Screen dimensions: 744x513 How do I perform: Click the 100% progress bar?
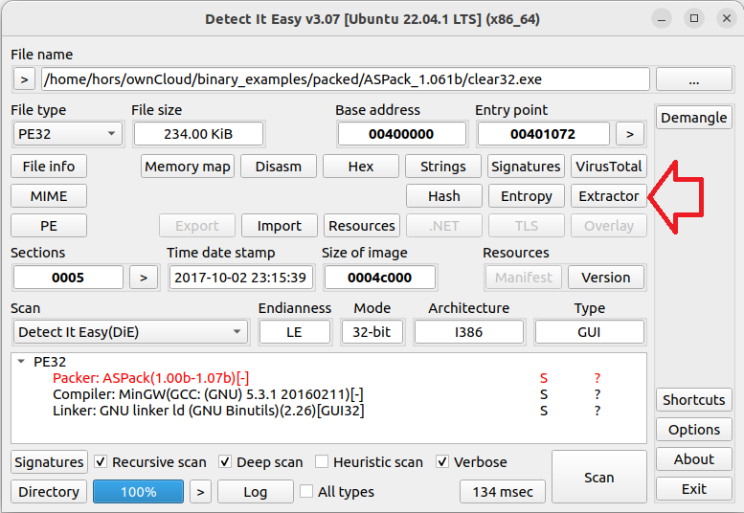pos(138,492)
